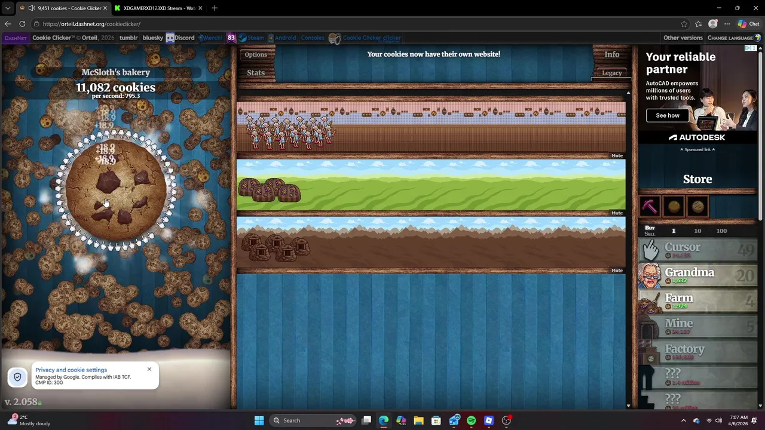Open taskbar volume control
Viewport: 765px width, 430px height.
pyautogui.click(x=718, y=420)
